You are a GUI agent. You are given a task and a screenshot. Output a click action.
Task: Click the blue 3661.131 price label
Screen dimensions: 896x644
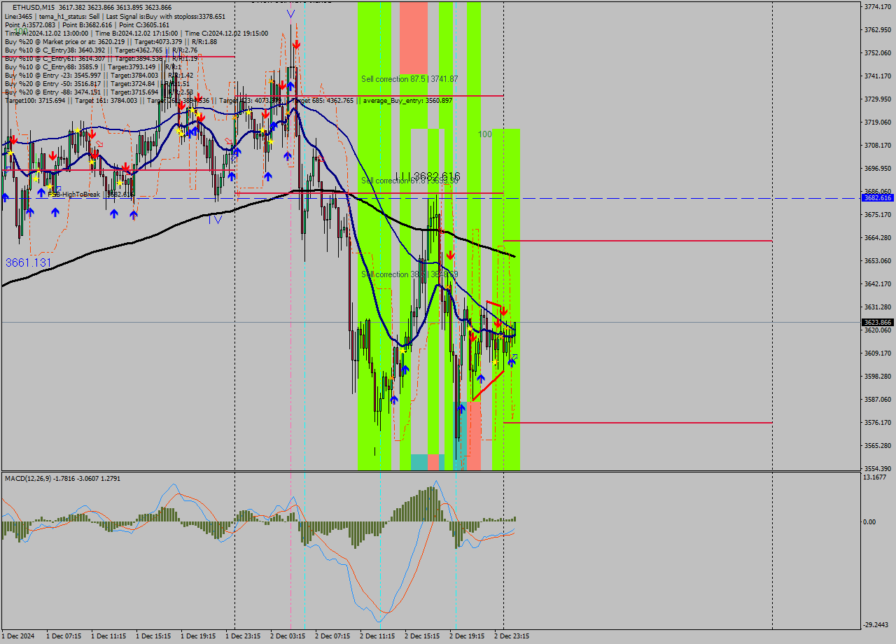(29, 262)
